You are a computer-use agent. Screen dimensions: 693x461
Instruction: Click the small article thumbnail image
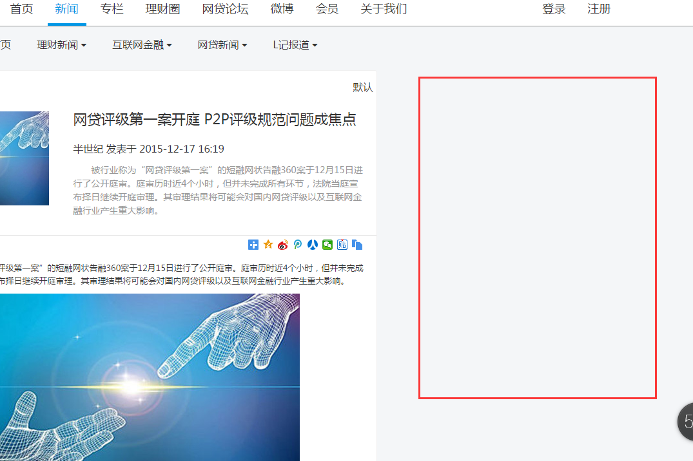click(24, 158)
